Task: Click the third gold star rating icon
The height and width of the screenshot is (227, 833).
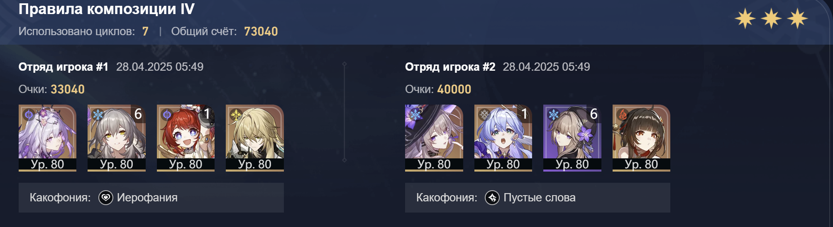Action: [797, 19]
